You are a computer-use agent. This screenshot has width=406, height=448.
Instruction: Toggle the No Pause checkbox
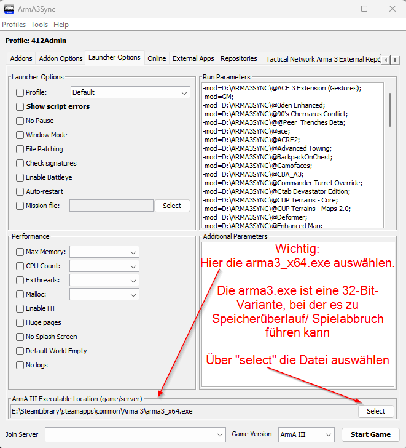(x=20, y=121)
